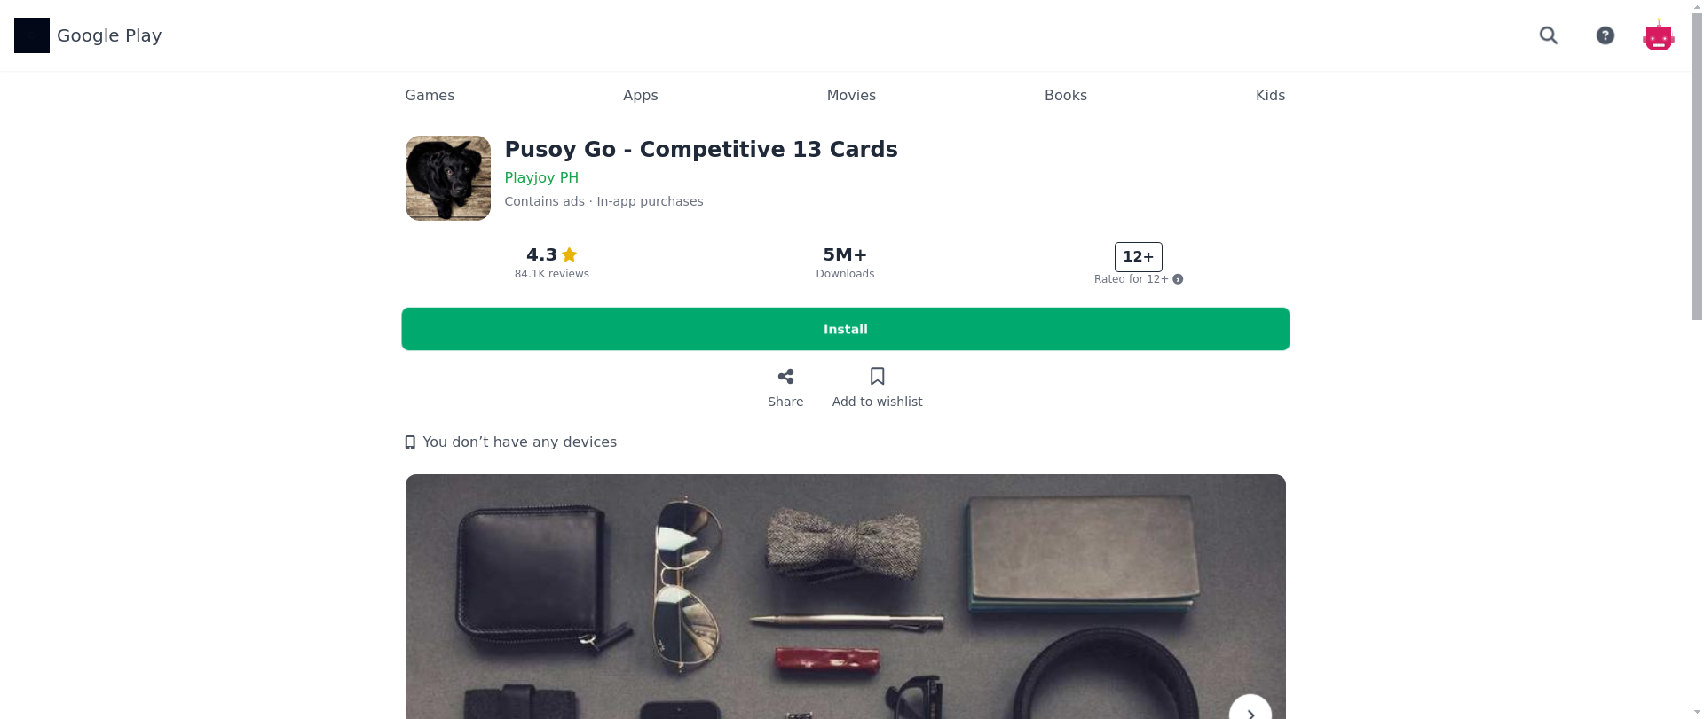The image size is (1704, 719).
Task: Click the Google Play logo icon
Action: (32, 35)
